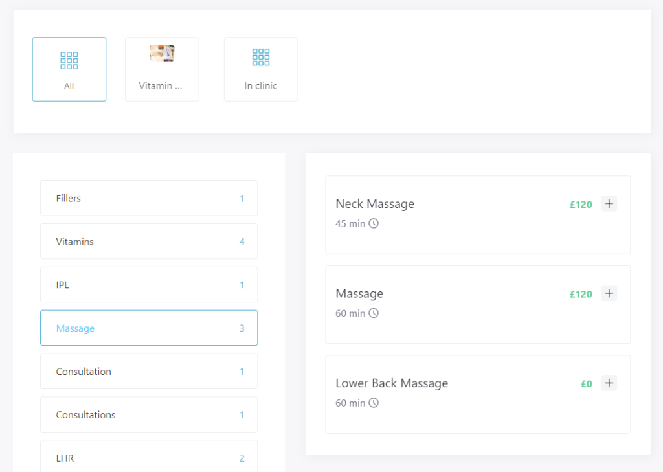
Task: Select the In clinic filter label
Action: [x=261, y=85]
